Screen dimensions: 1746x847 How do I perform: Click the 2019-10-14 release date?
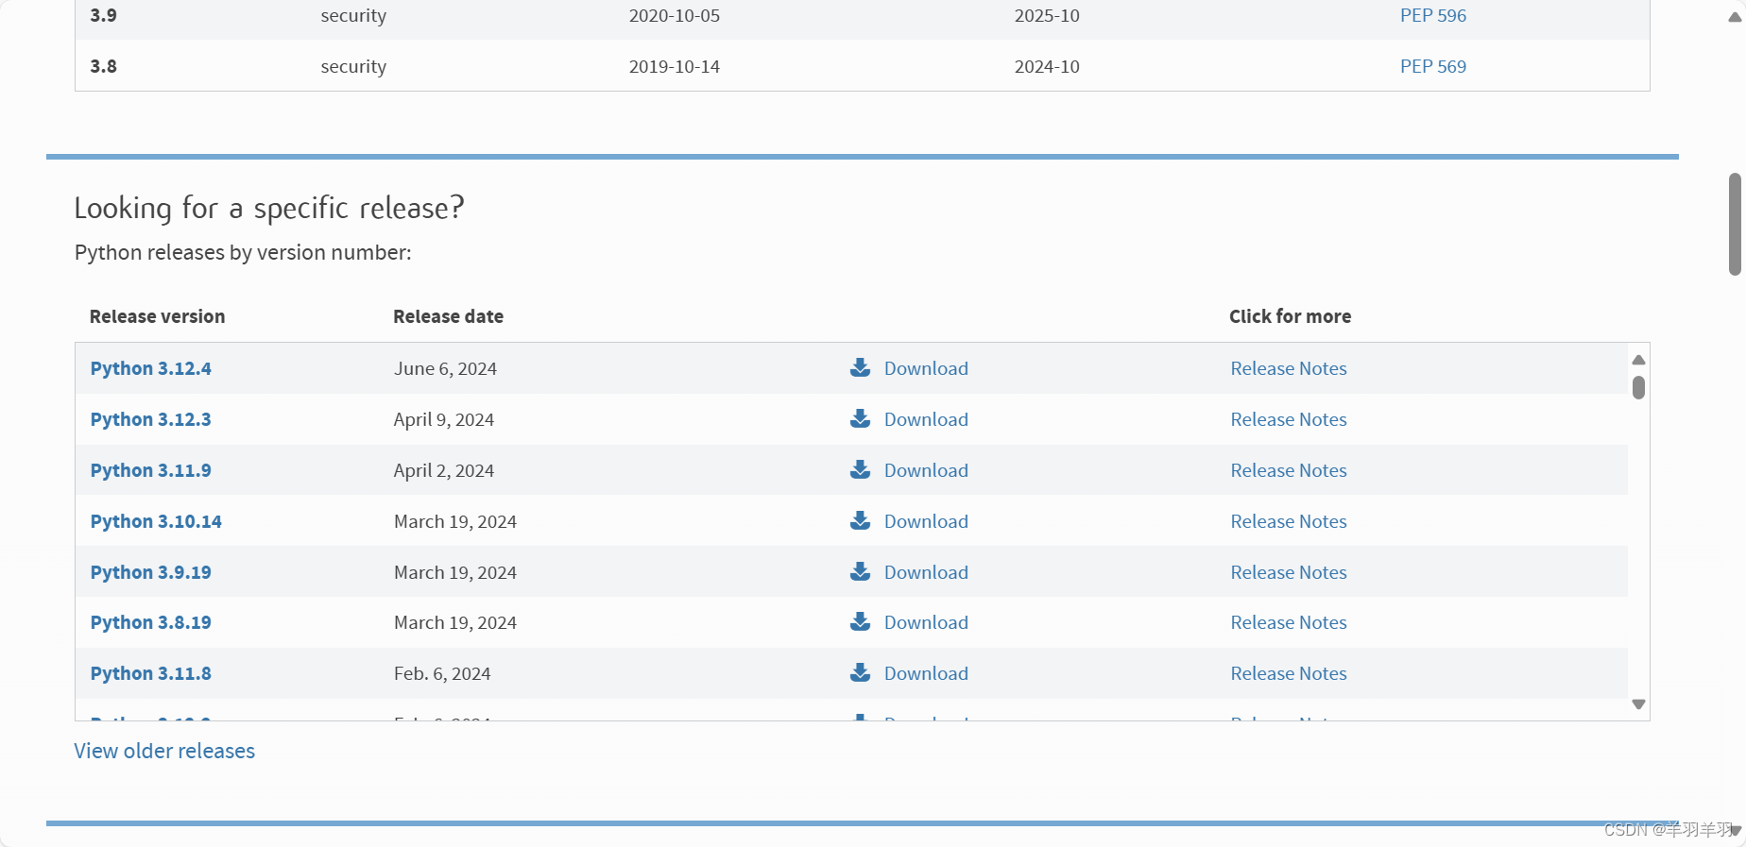coord(675,66)
